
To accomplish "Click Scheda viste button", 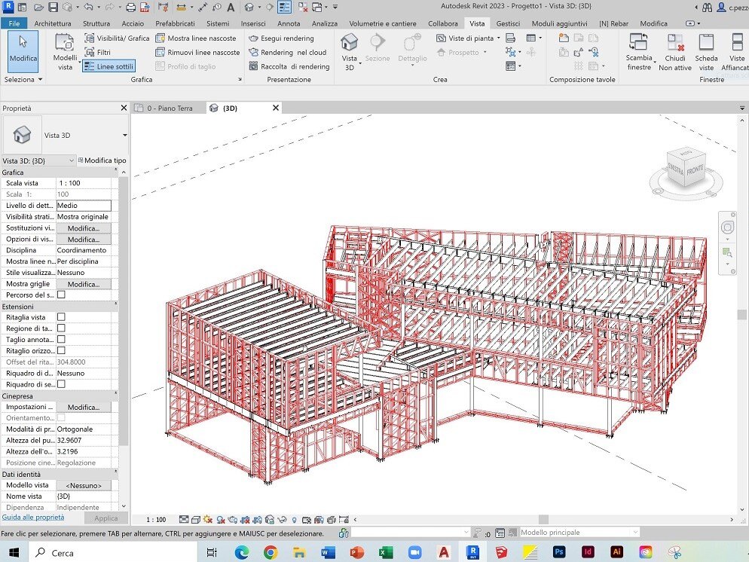I will pyautogui.click(x=706, y=51).
